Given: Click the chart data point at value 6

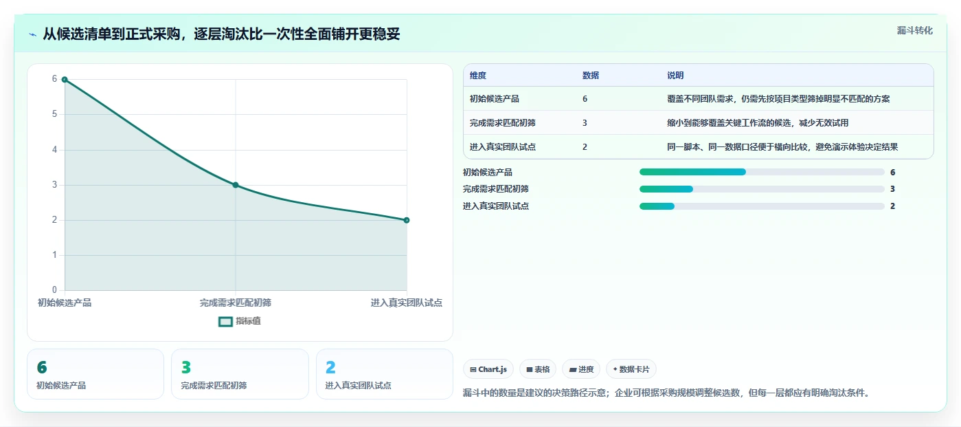Looking at the screenshot, I should tap(65, 80).
